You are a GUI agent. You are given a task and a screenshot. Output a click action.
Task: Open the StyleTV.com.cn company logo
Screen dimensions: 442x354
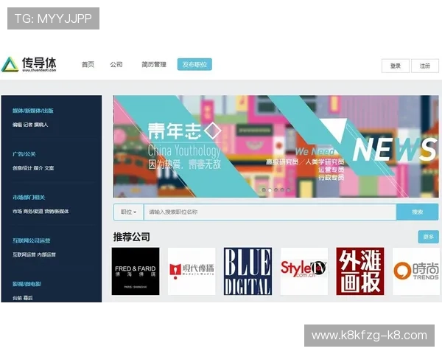[304, 271]
